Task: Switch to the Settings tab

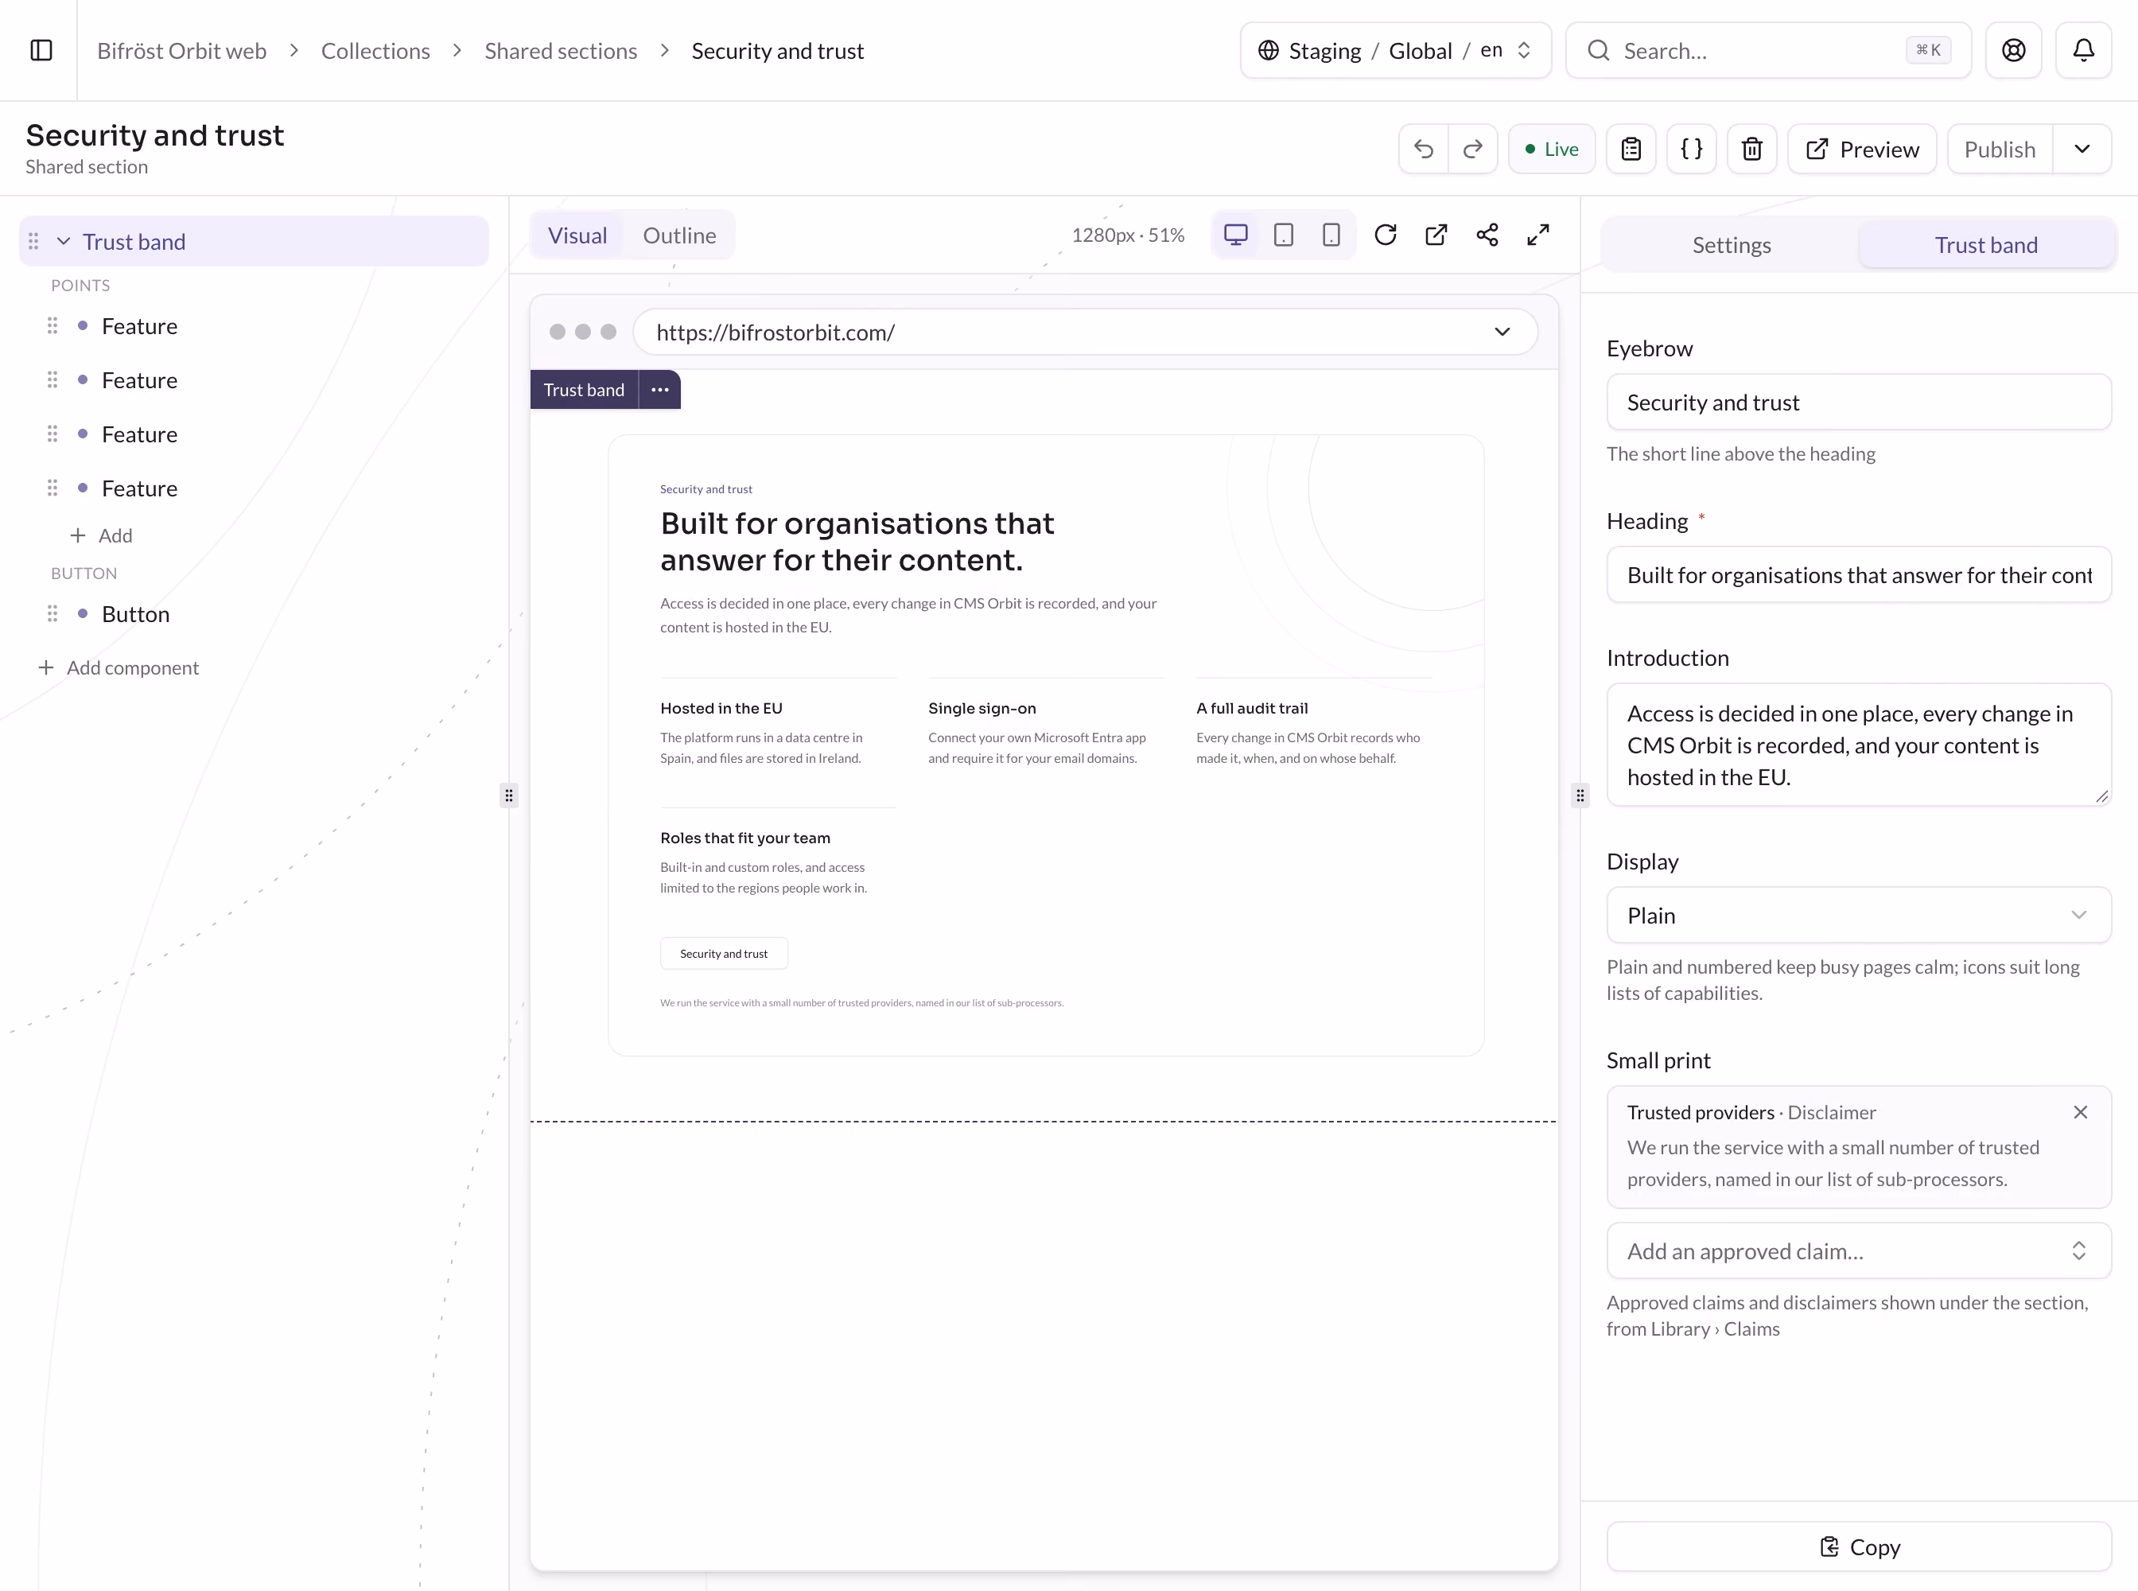Action: point(1732,245)
